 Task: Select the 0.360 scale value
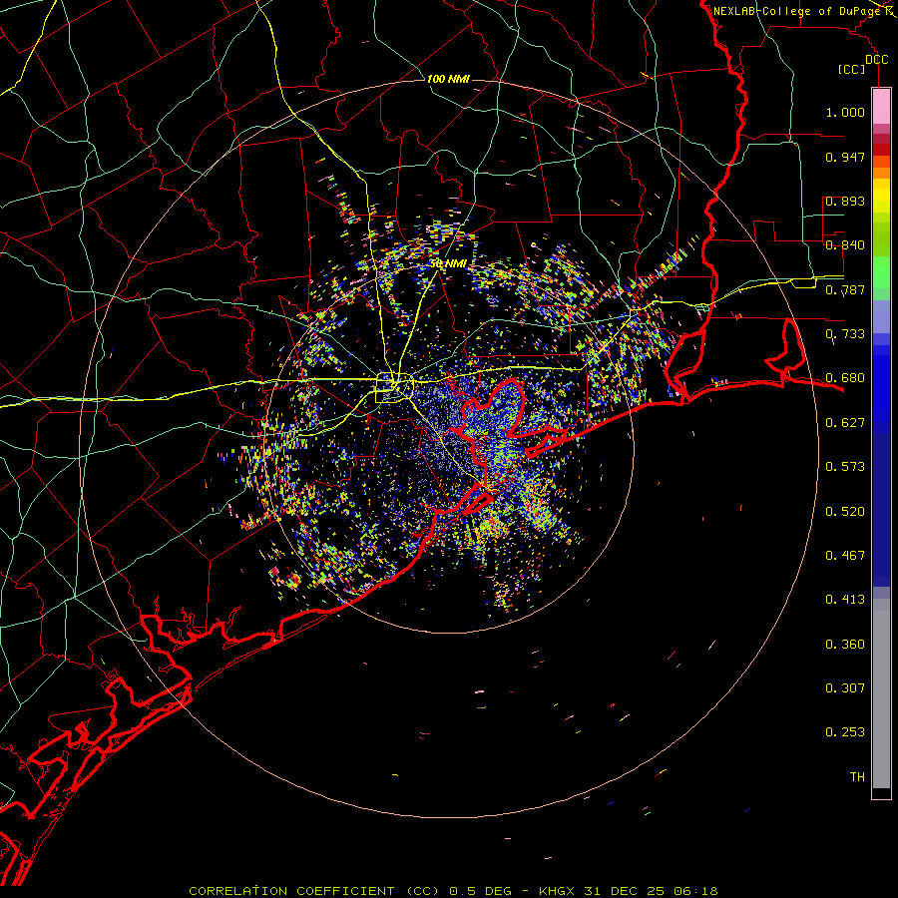845,645
